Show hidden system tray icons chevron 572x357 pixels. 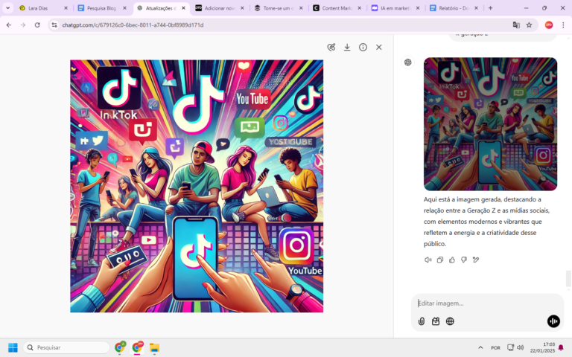[480, 347]
